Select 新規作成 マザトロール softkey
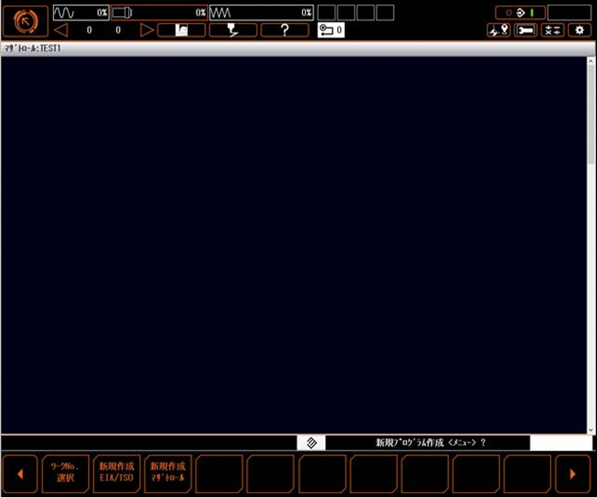 click(168, 473)
